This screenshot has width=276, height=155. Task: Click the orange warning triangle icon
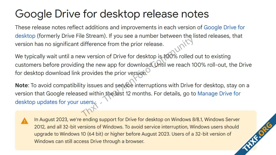pos(25,121)
